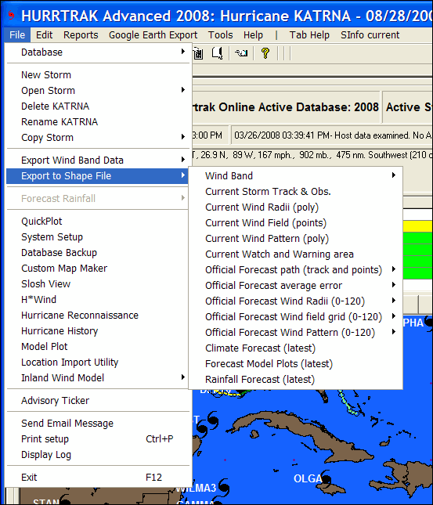Viewport: 433px width, 505px height.
Task: Select Forecast Model Plots (latest)
Action: point(295,363)
